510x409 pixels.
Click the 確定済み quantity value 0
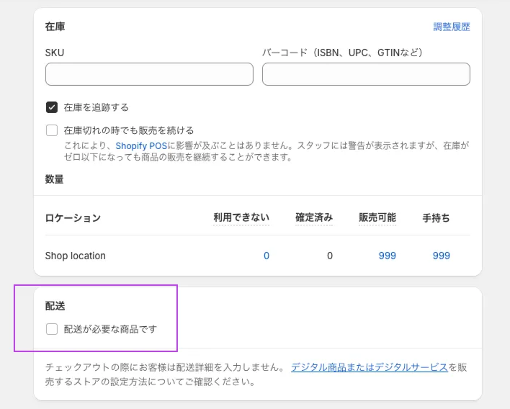[329, 256]
